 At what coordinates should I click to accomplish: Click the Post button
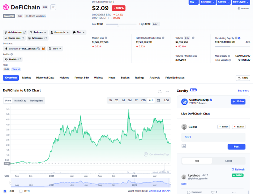(236, 147)
